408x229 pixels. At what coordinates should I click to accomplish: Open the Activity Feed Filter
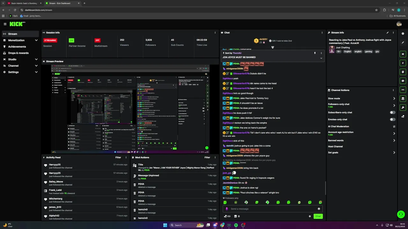point(118,157)
